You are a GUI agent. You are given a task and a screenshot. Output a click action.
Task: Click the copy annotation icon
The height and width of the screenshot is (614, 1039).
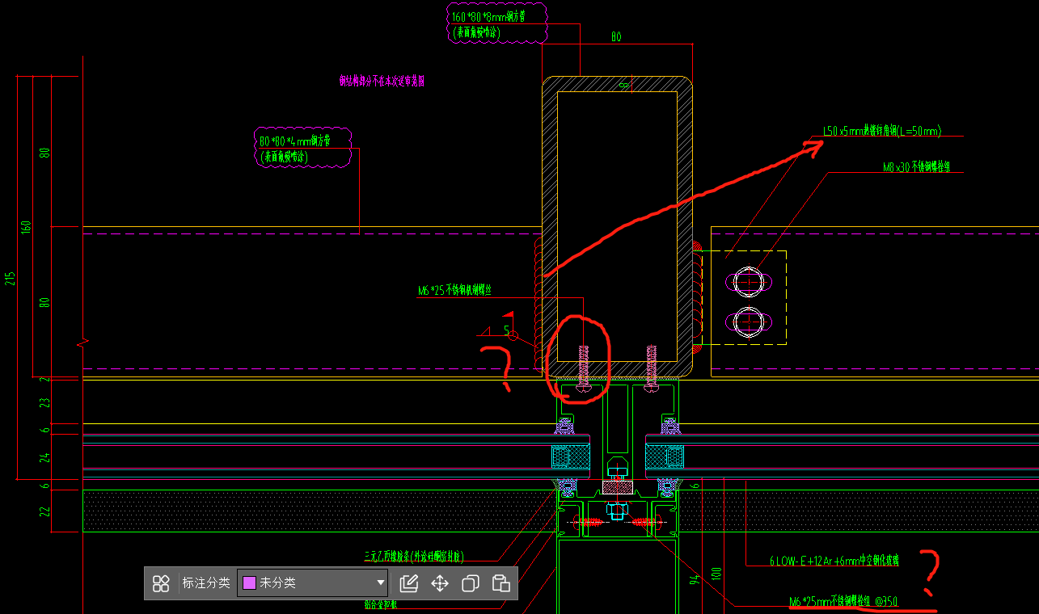471,583
